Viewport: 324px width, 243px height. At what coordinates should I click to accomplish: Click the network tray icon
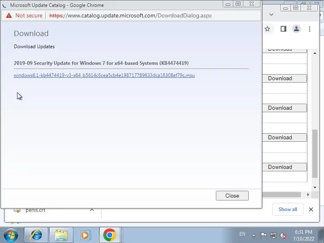273,235
